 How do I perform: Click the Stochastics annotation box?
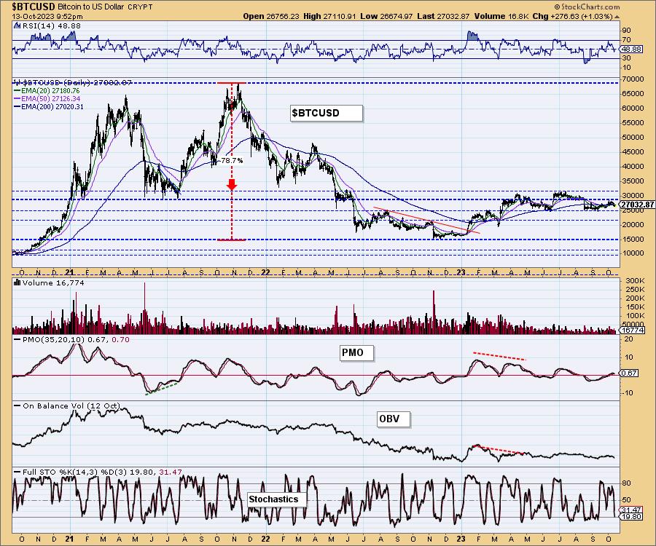pyautogui.click(x=277, y=499)
